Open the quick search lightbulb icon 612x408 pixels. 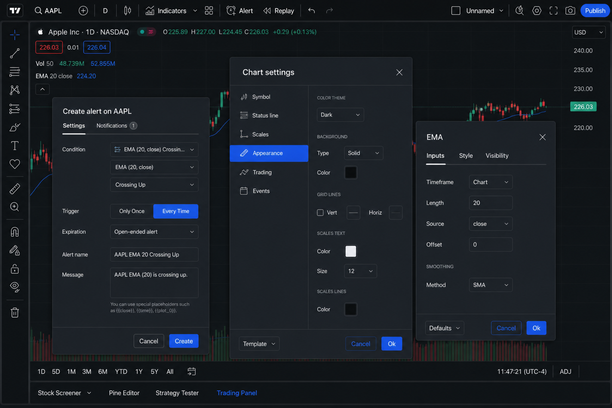coord(520,11)
